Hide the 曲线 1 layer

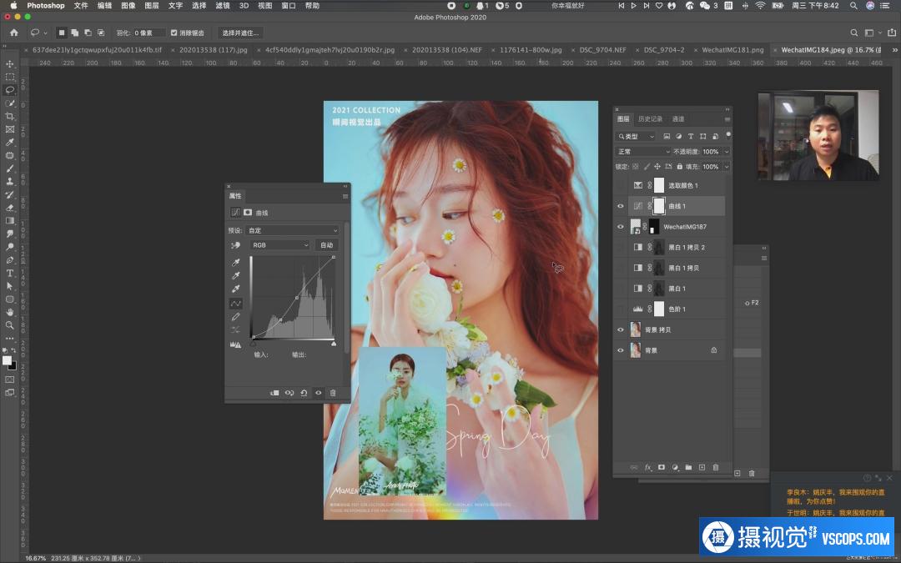coord(621,206)
